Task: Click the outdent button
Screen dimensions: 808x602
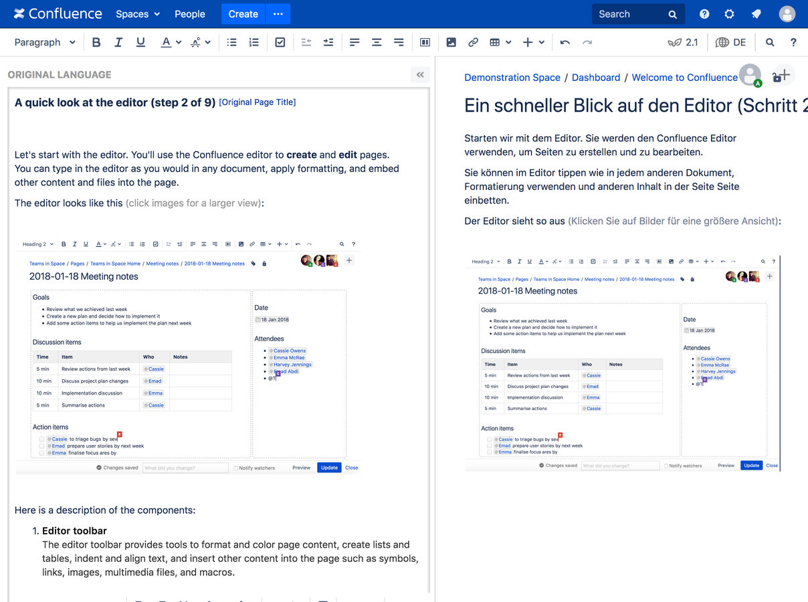Action: (306, 42)
